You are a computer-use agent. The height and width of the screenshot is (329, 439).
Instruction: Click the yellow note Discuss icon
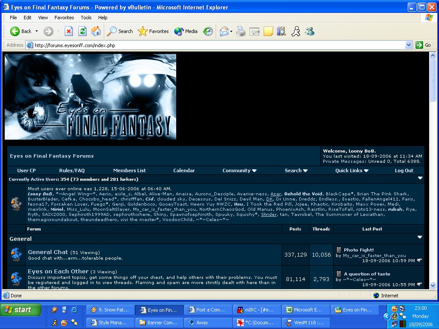(268, 31)
